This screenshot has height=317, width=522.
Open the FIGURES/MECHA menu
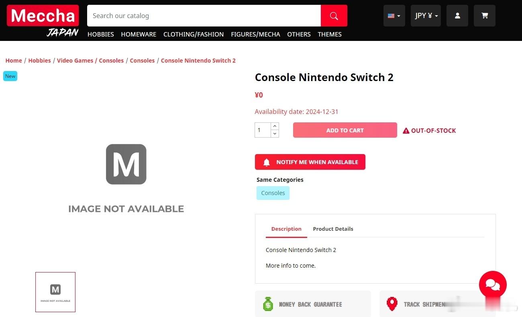255,35
